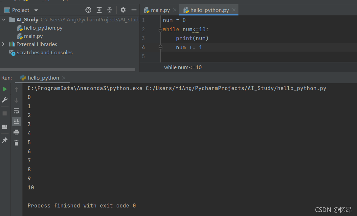357x216 pixels.
Task: Click the Restore Layout icon in the Run panel
Action: tap(5, 127)
